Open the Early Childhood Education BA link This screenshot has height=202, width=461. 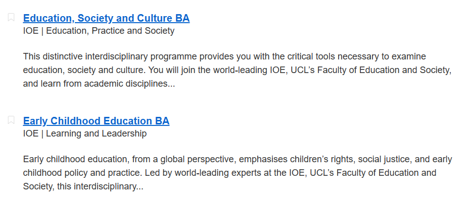pos(96,121)
